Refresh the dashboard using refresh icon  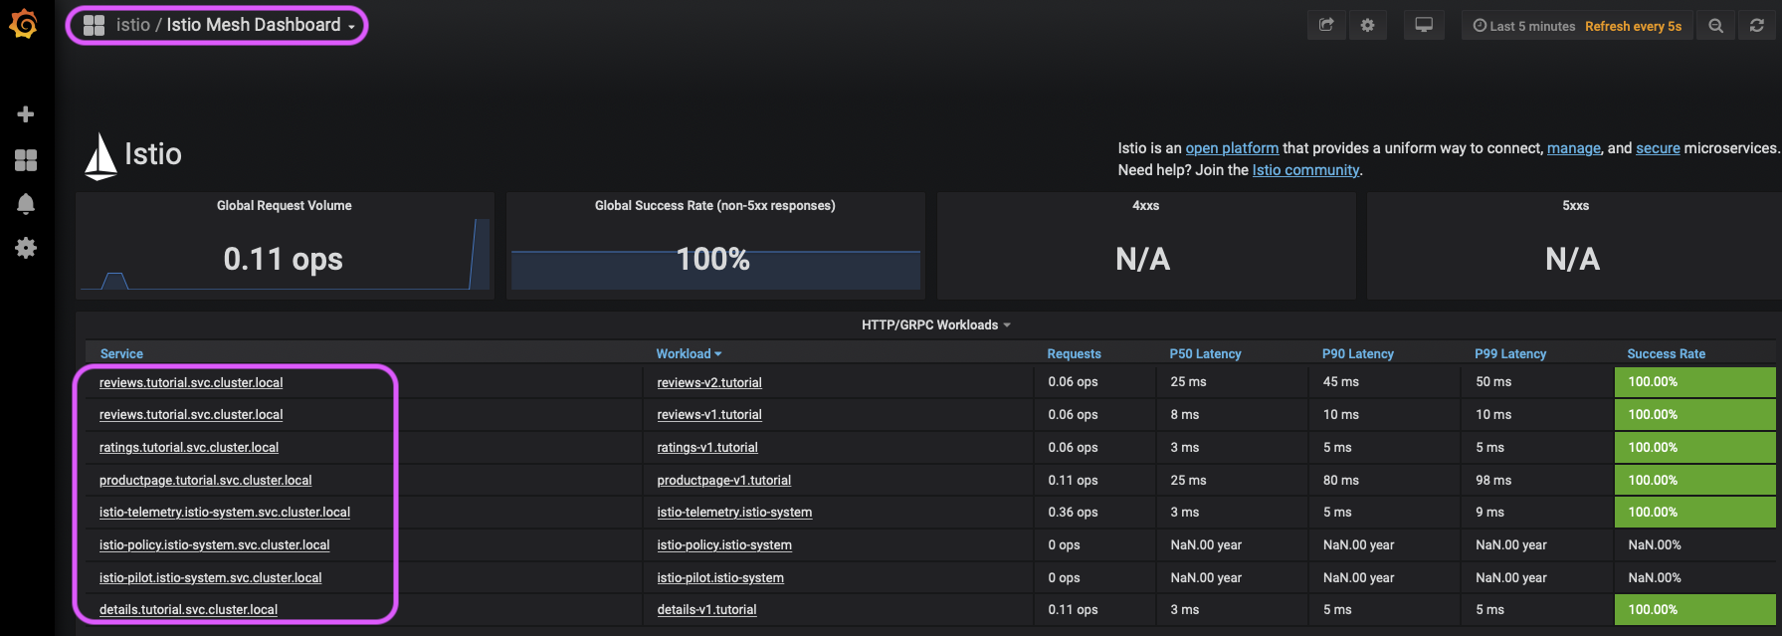pyautogui.click(x=1757, y=26)
